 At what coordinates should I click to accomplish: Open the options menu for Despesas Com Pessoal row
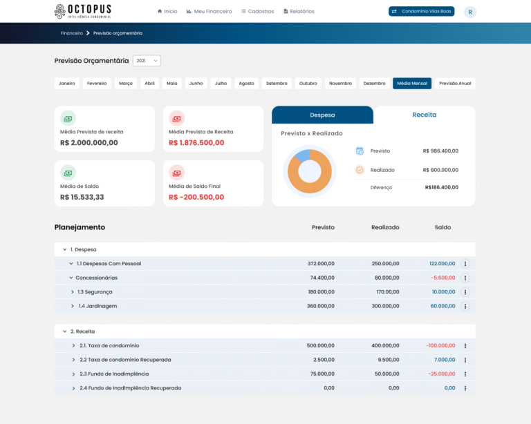click(x=465, y=264)
